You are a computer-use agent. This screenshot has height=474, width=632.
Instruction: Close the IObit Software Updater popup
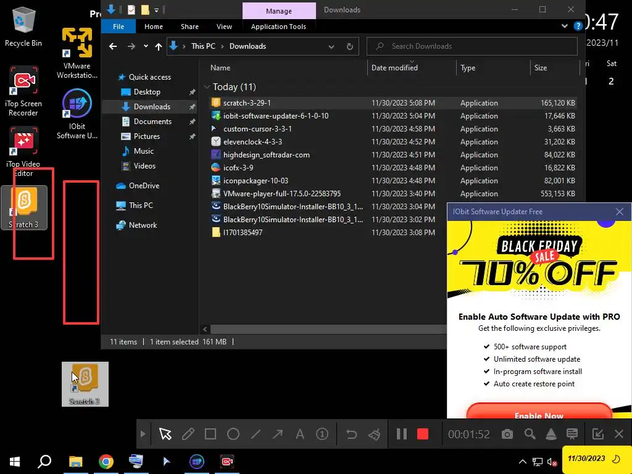point(620,212)
